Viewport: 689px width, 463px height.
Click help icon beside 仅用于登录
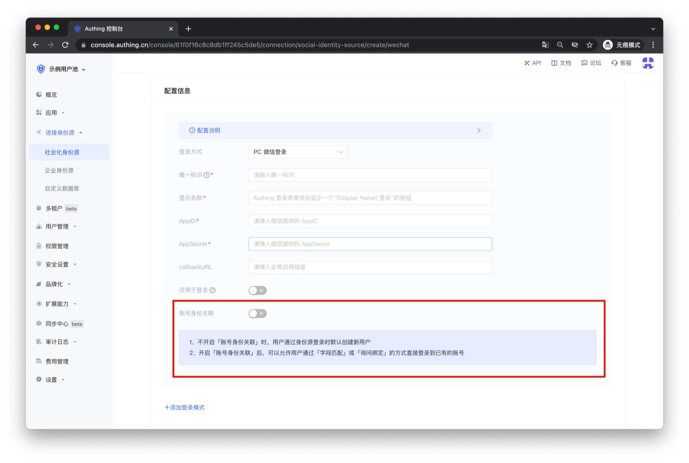tap(212, 290)
